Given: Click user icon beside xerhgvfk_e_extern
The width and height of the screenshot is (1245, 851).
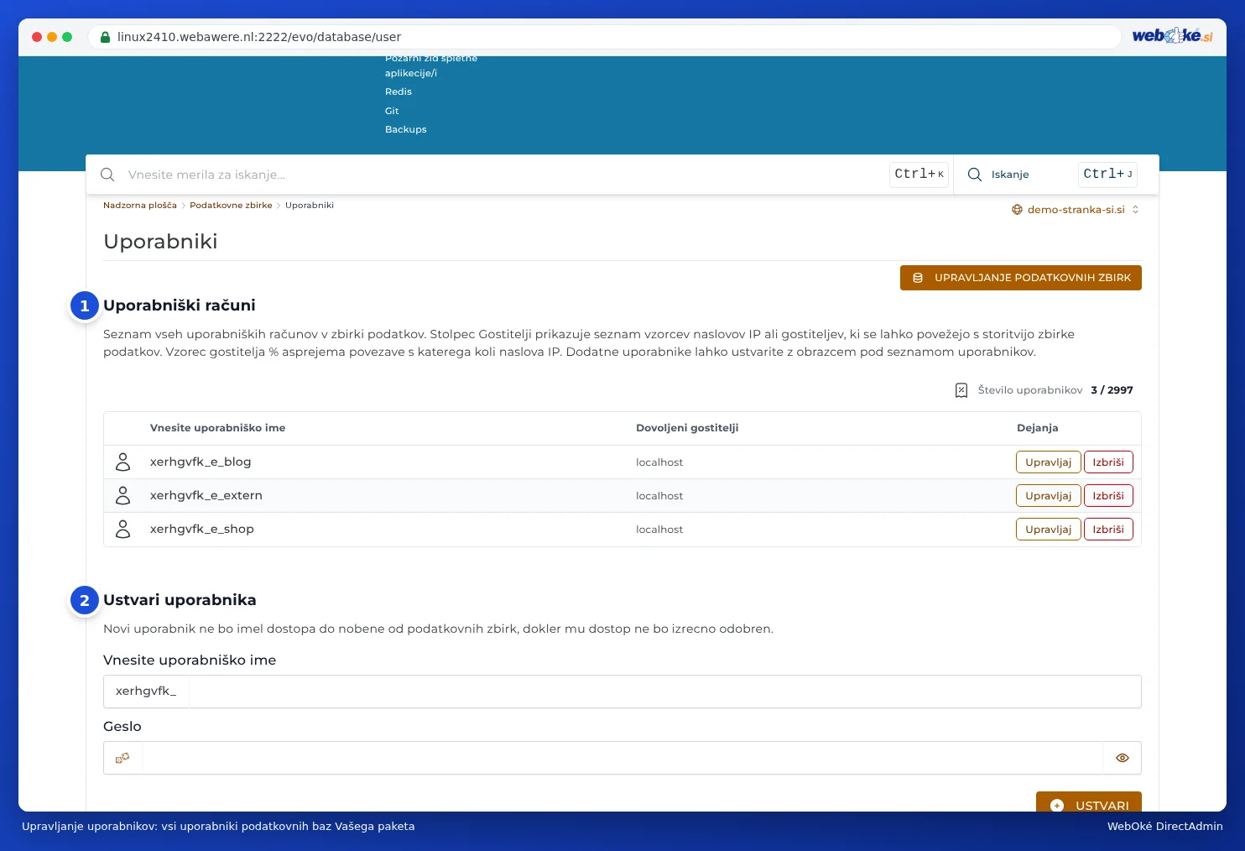Looking at the screenshot, I should point(123,495).
